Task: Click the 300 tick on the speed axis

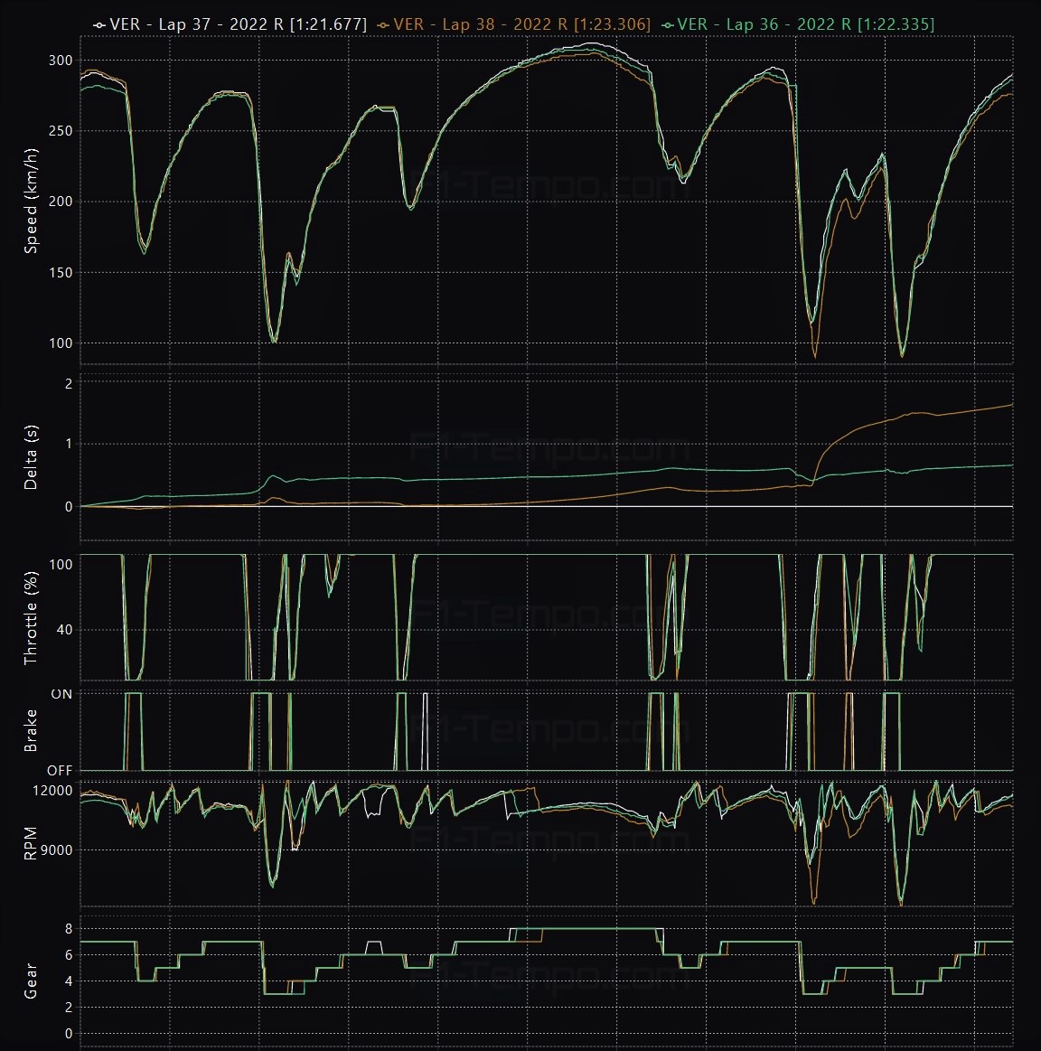Action: [x=60, y=61]
